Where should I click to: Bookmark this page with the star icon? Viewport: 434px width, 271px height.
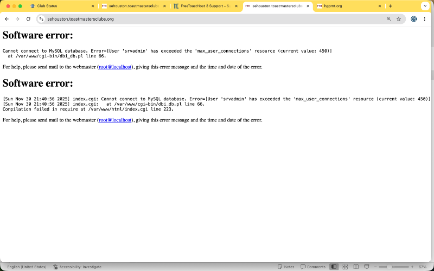click(399, 18)
